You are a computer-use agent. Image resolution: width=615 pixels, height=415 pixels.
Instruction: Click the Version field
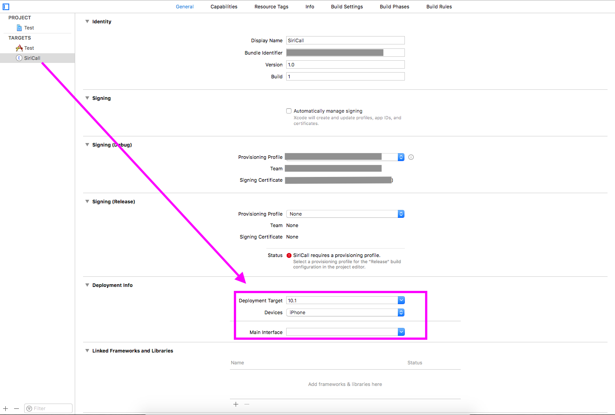tap(345, 65)
